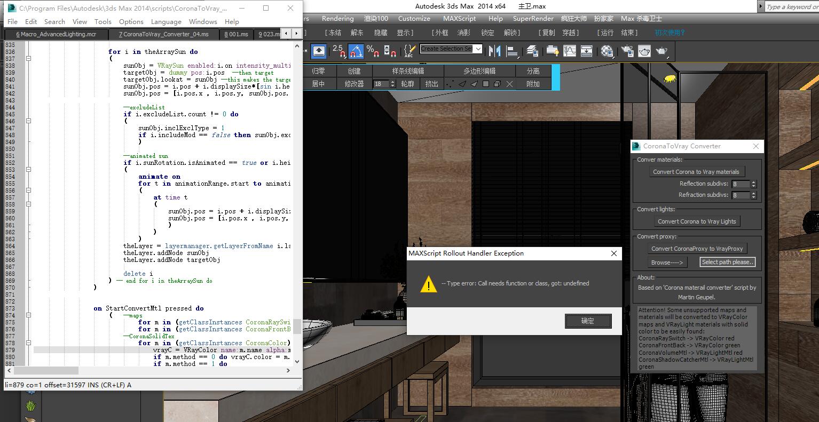Click 确定 in the exception dialog

(x=588, y=321)
